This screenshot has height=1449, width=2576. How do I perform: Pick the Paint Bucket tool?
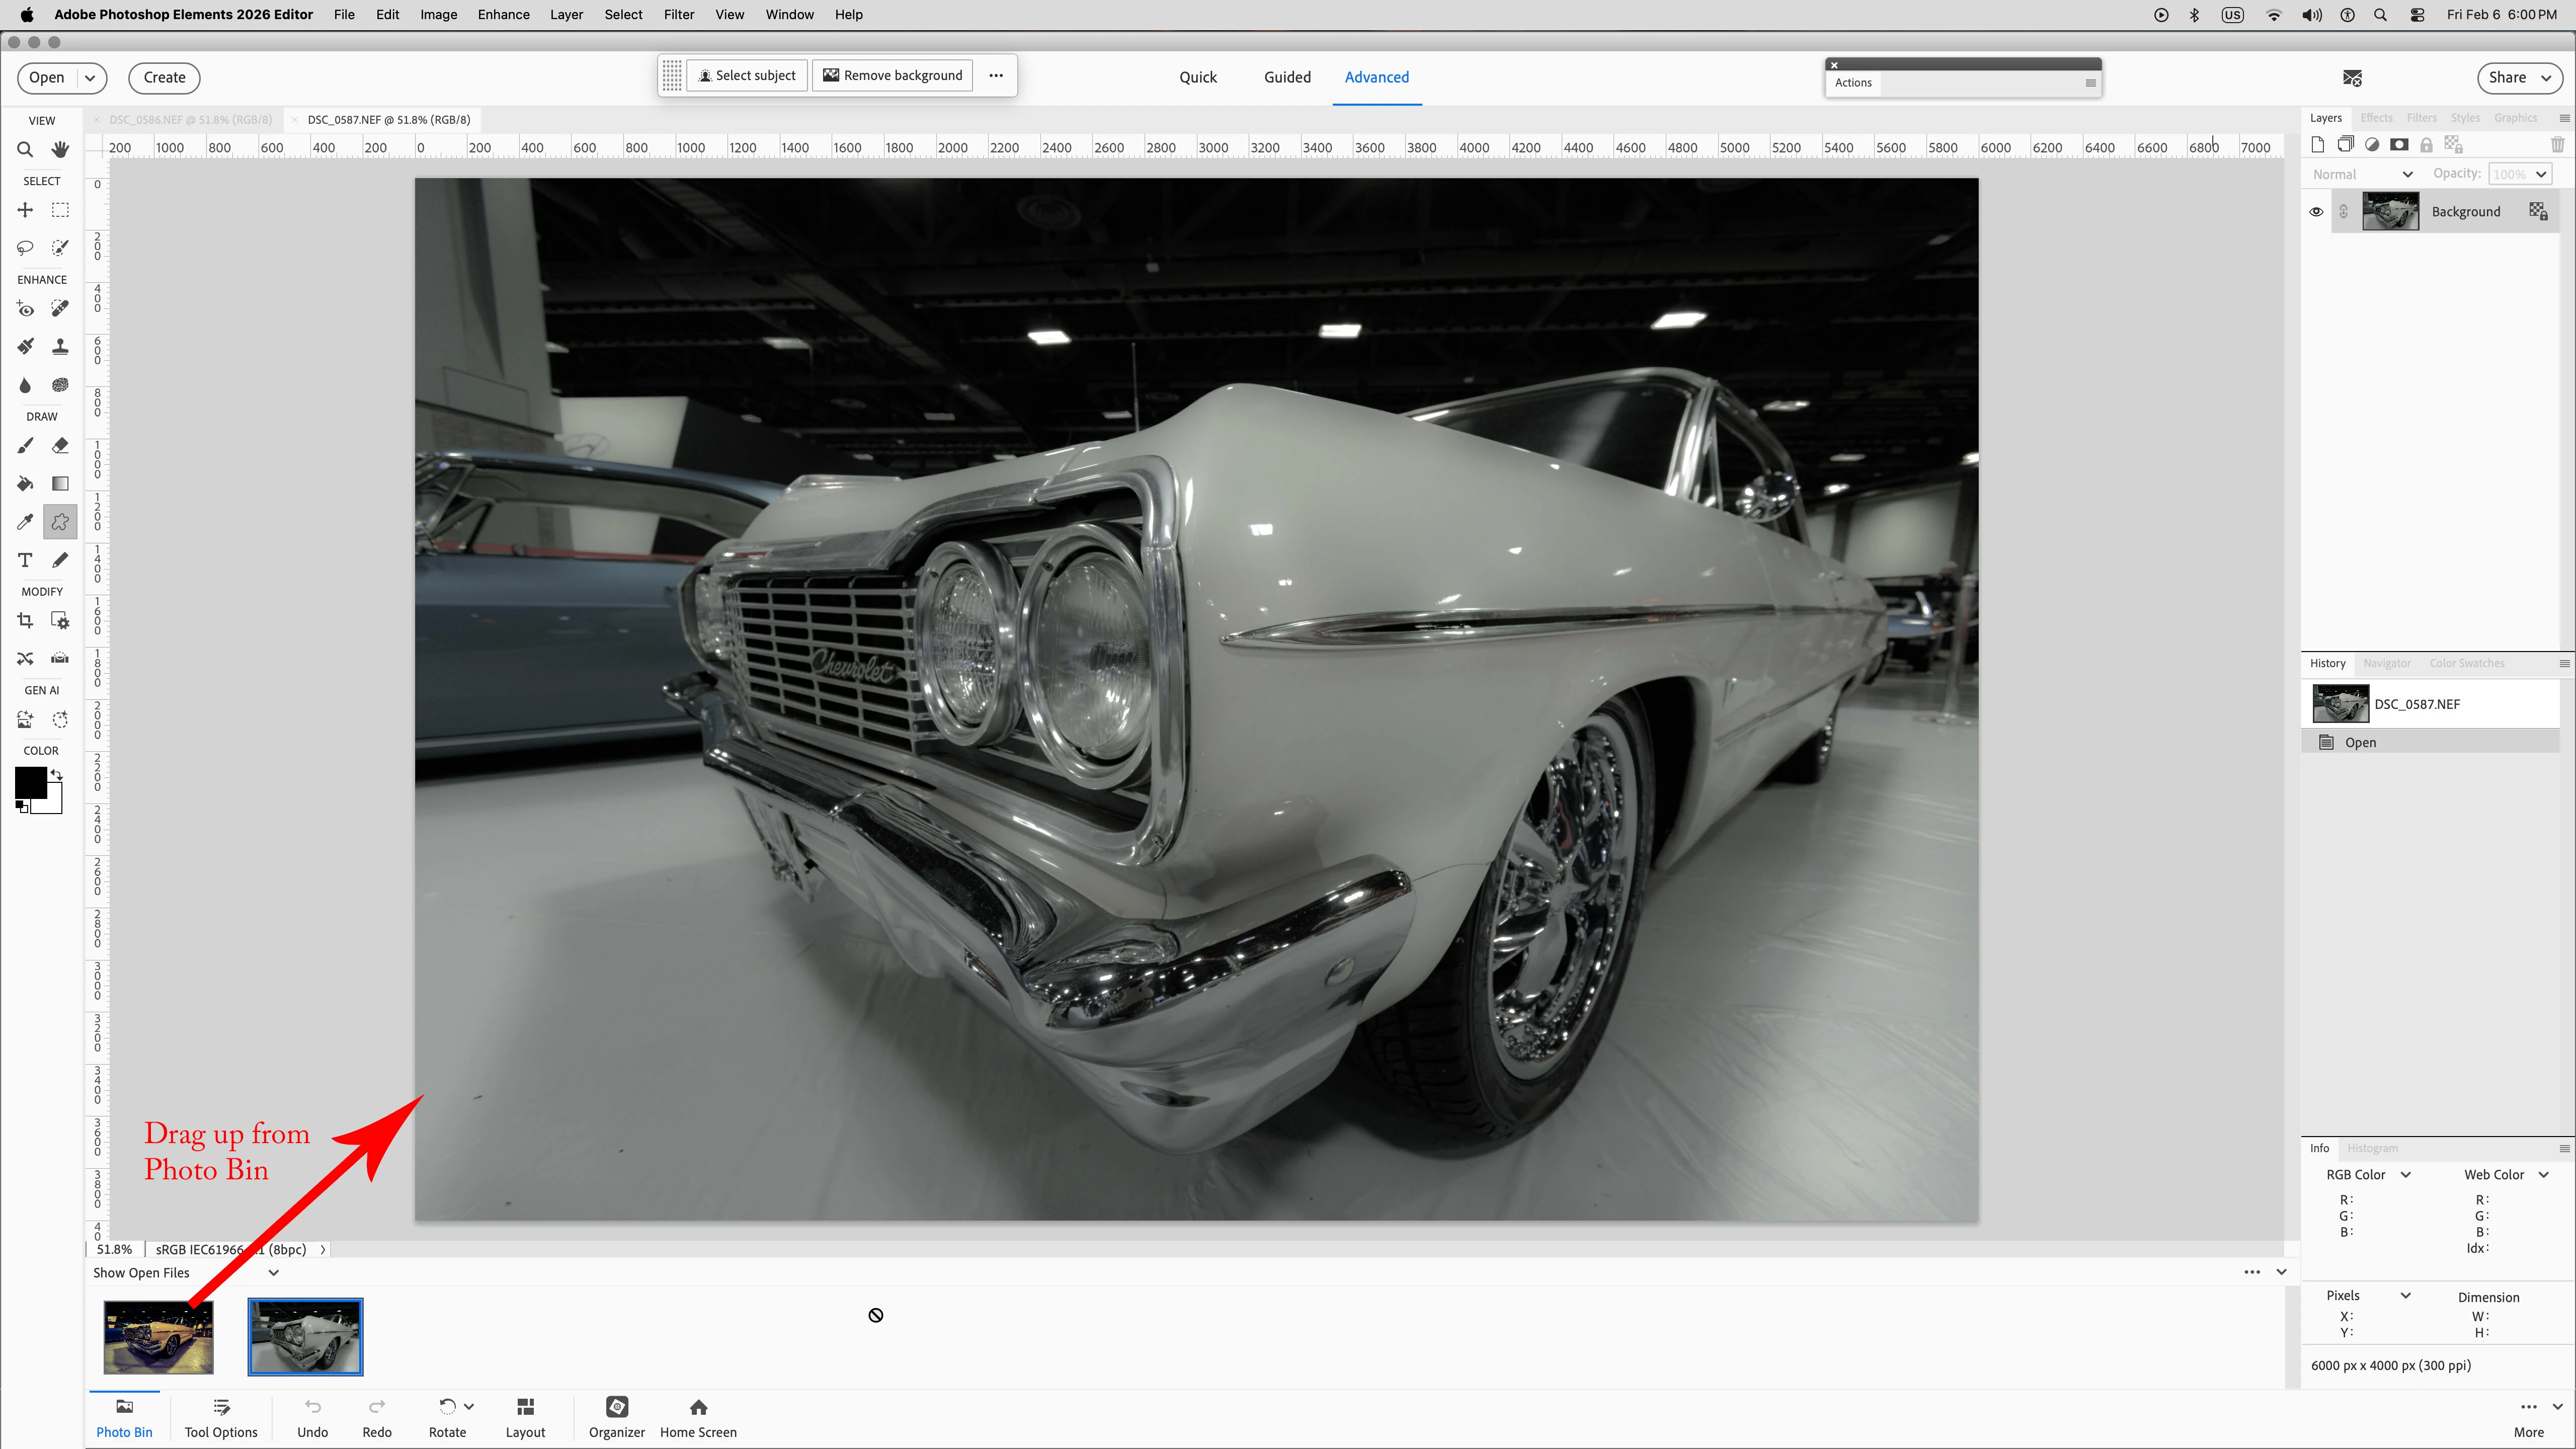tap(25, 484)
